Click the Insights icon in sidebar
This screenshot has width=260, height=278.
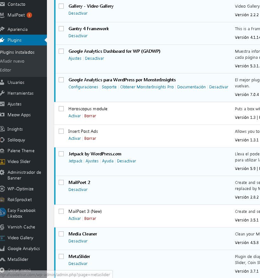point(2,129)
